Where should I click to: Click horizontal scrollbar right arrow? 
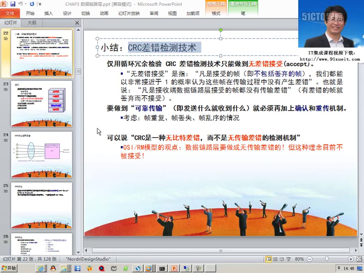coord(356,251)
